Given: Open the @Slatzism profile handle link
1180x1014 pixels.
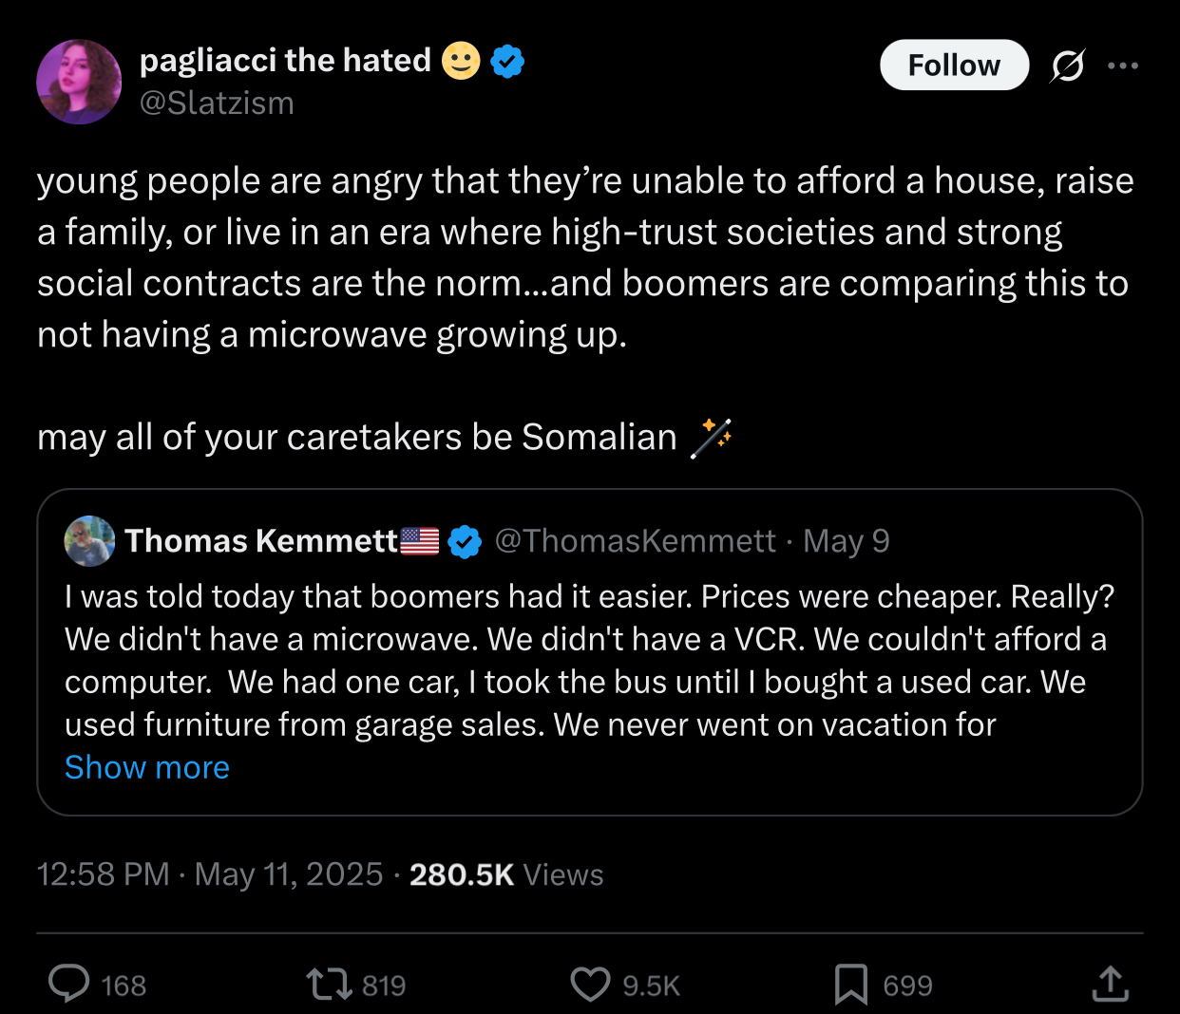Looking at the screenshot, I should click(x=217, y=103).
